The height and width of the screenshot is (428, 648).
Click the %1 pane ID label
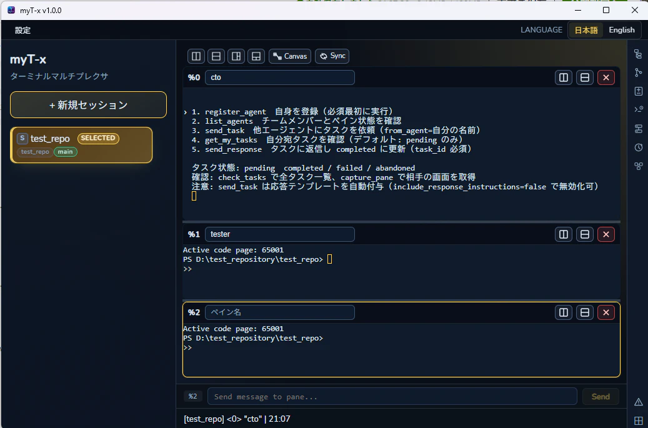194,234
